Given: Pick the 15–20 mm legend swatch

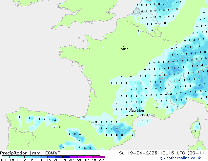Looking at the screenshot, I should (x=51, y=157).
